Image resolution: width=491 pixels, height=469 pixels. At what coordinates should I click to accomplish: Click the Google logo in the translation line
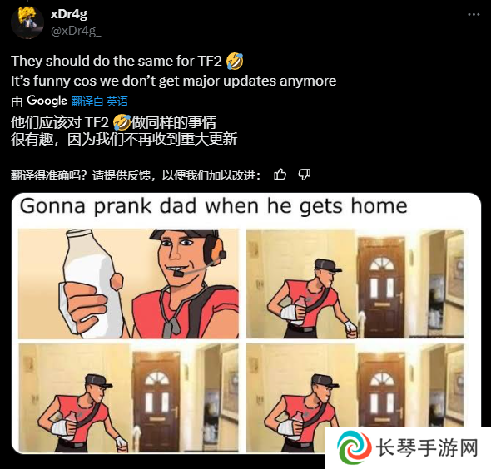47,101
